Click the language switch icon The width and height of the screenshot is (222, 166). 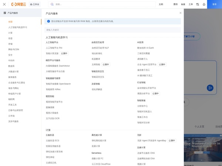(198, 4)
